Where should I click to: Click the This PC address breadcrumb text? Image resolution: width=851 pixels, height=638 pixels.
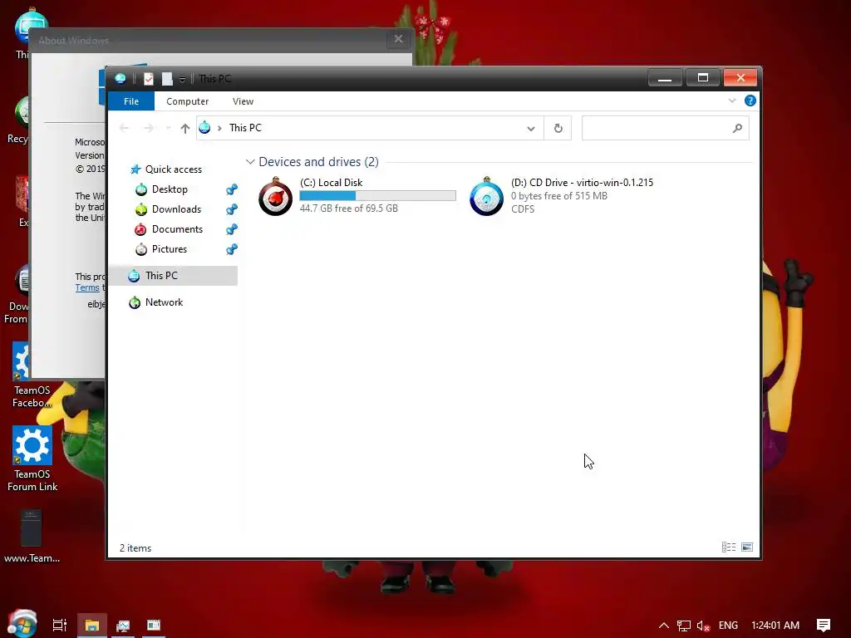pyautogui.click(x=245, y=128)
